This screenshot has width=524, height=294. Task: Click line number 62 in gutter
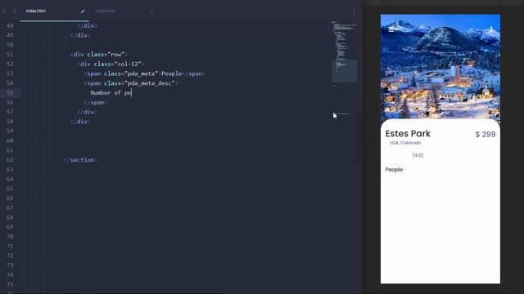pyautogui.click(x=10, y=160)
